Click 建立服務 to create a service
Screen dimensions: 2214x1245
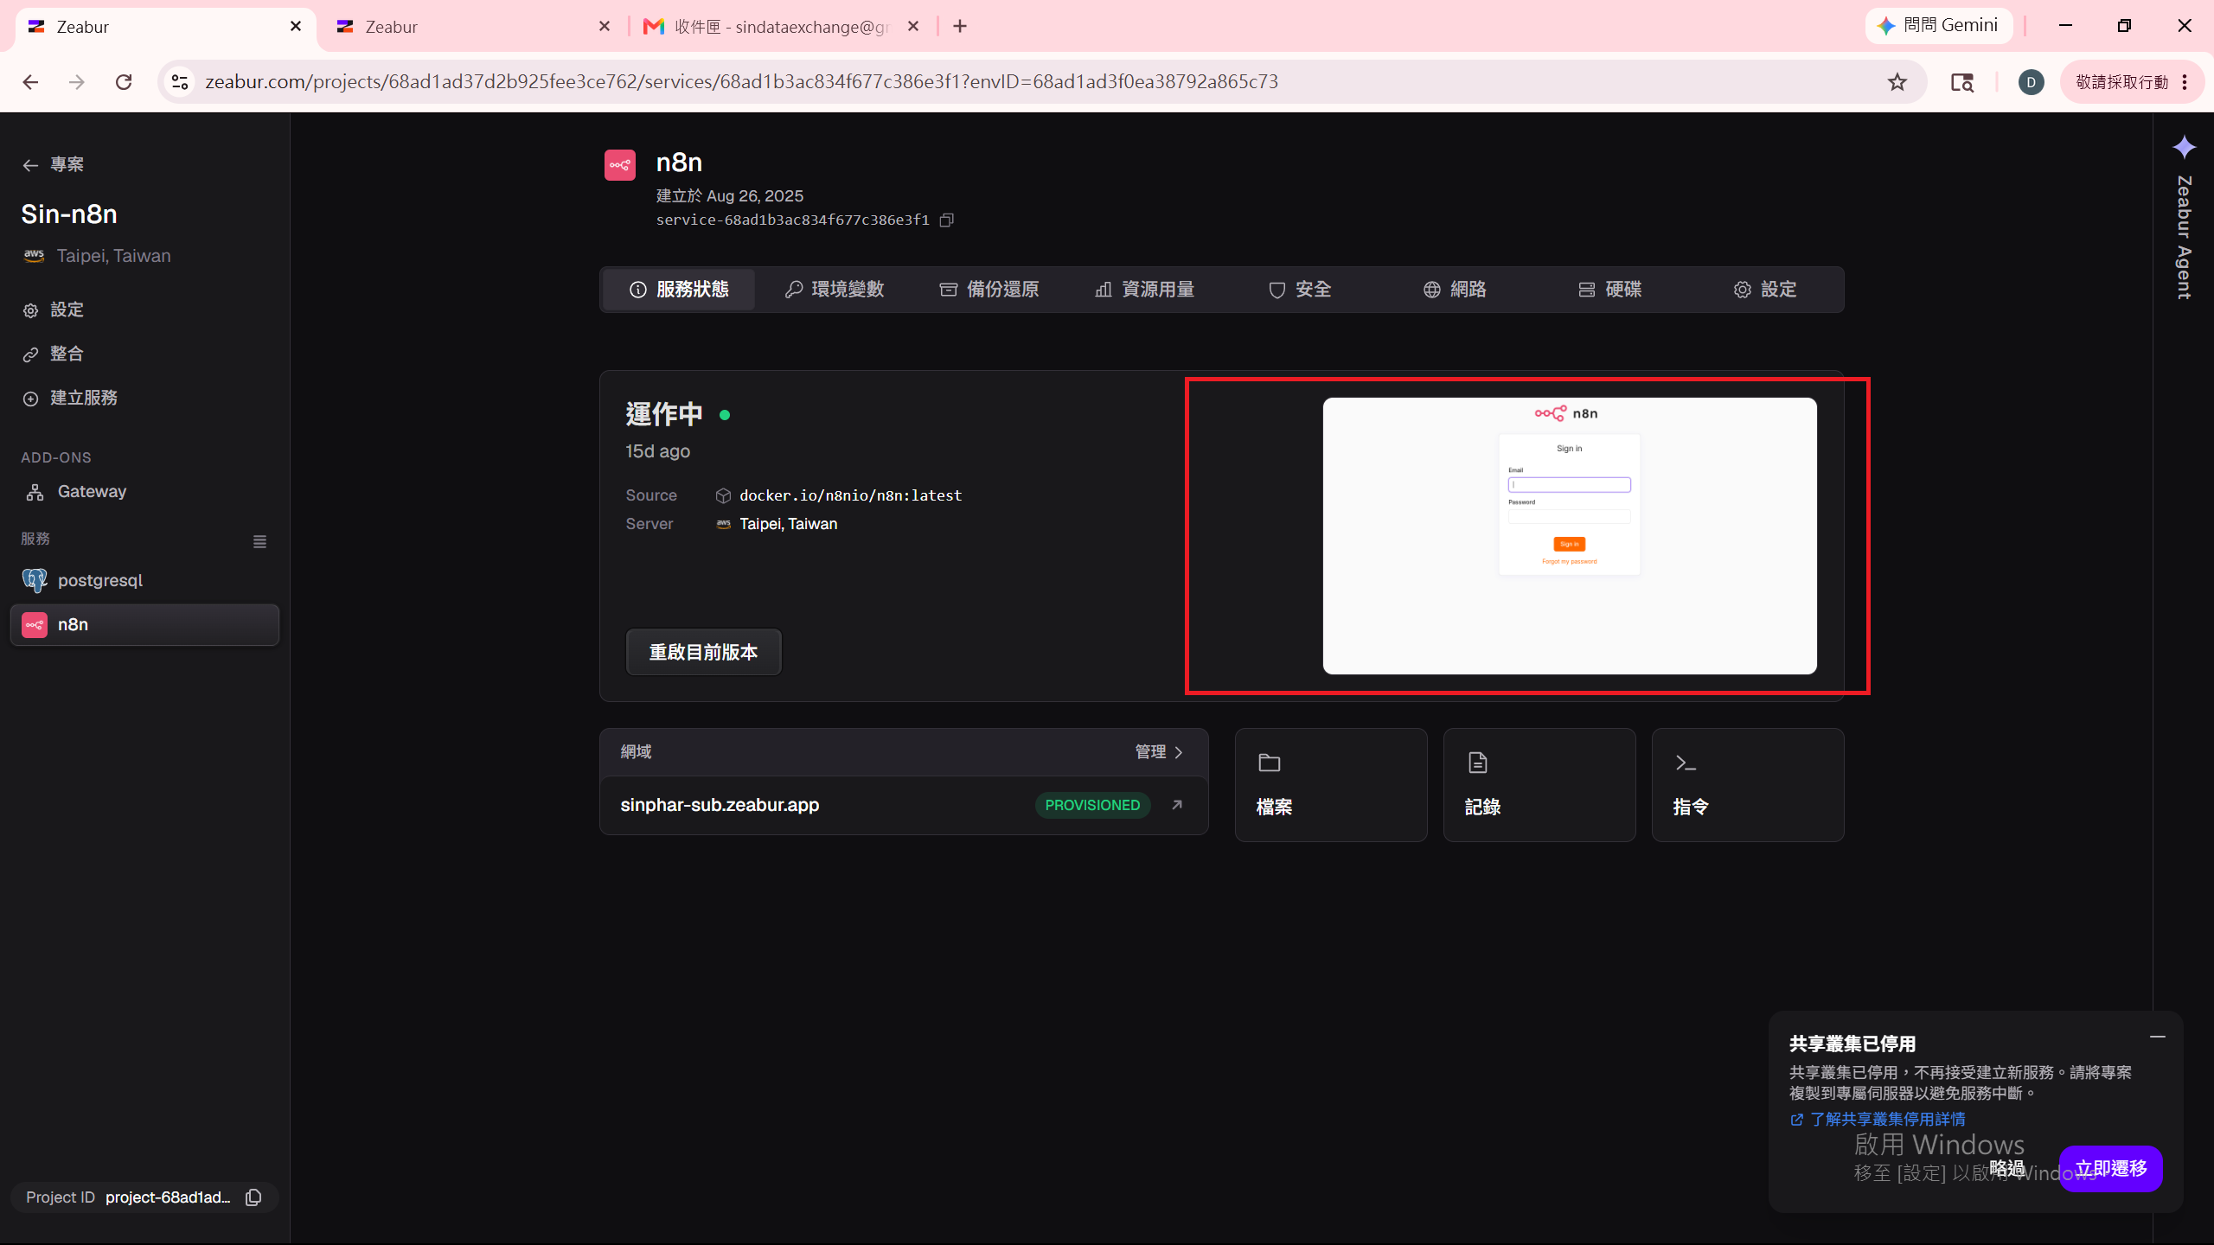pyautogui.click(x=69, y=398)
